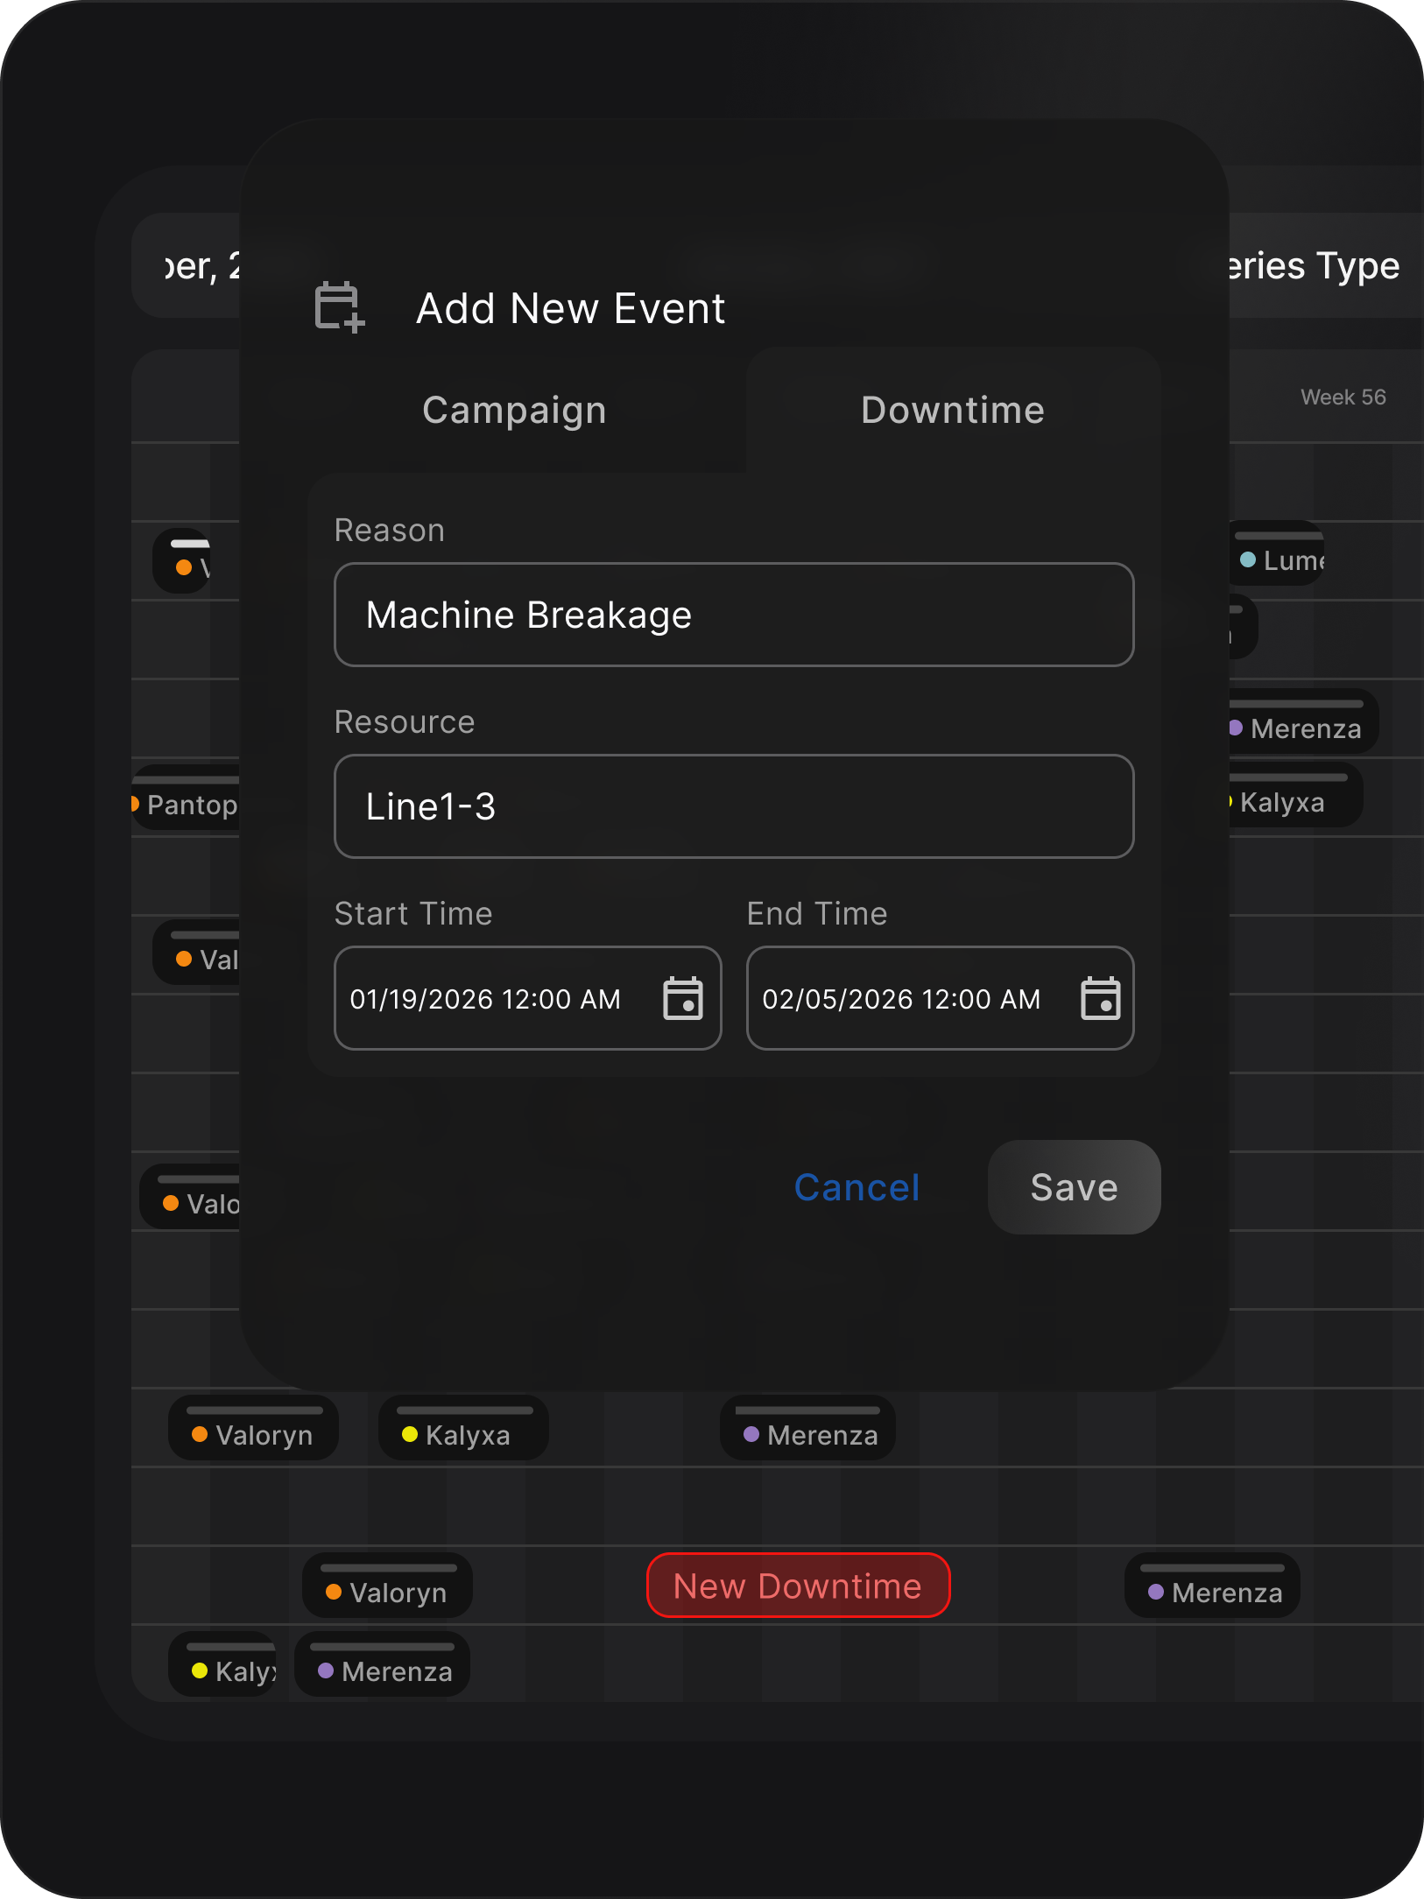Click the Reason field showing Machine Breakage
The height and width of the screenshot is (1899, 1424).
pos(734,615)
